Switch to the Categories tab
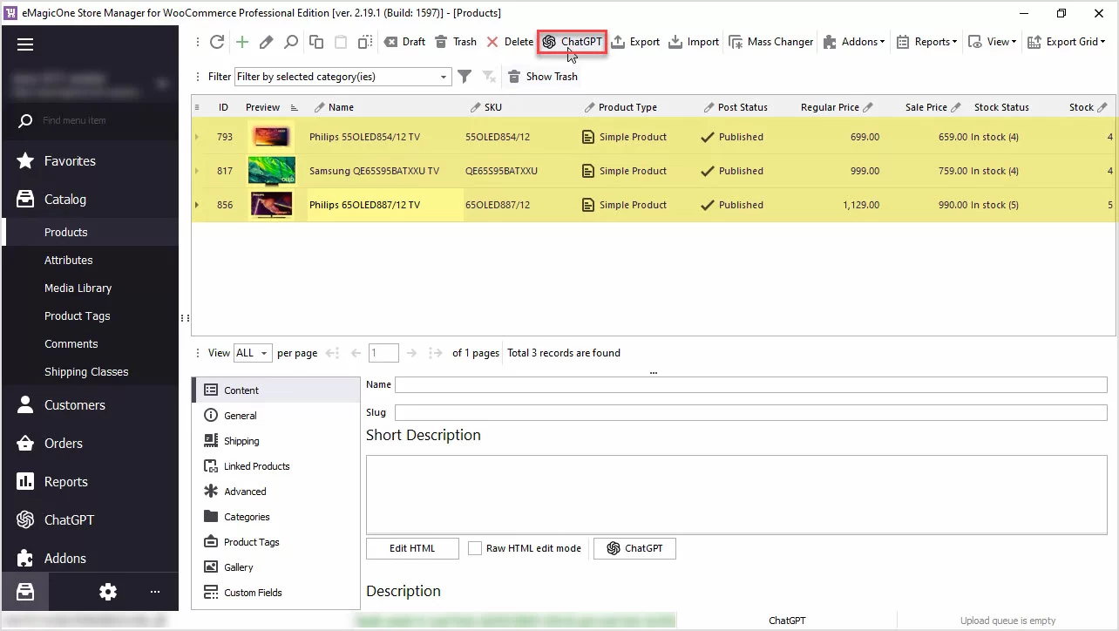Viewport: 1119px width, 631px height. [x=247, y=517]
